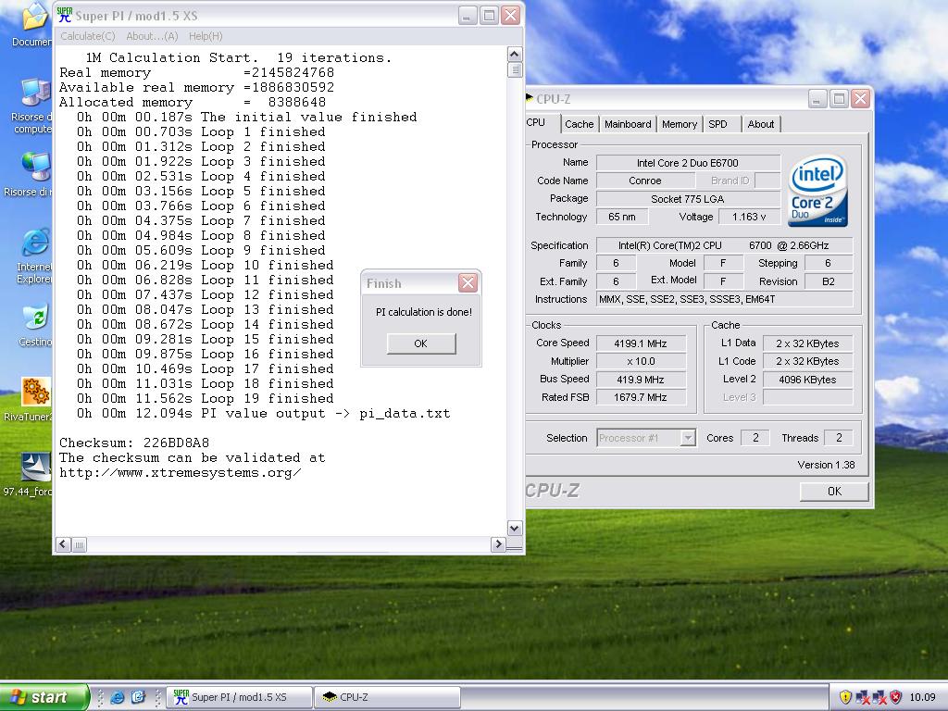This screenshot has width=948, height=711.
Task: Click the Name field Intel Core 2 Duo E6700
Action: pyautogui.click(x=688, y=163)
